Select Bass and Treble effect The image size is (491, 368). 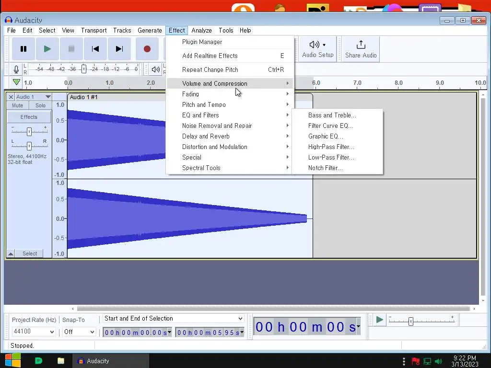tap(337, 115)
